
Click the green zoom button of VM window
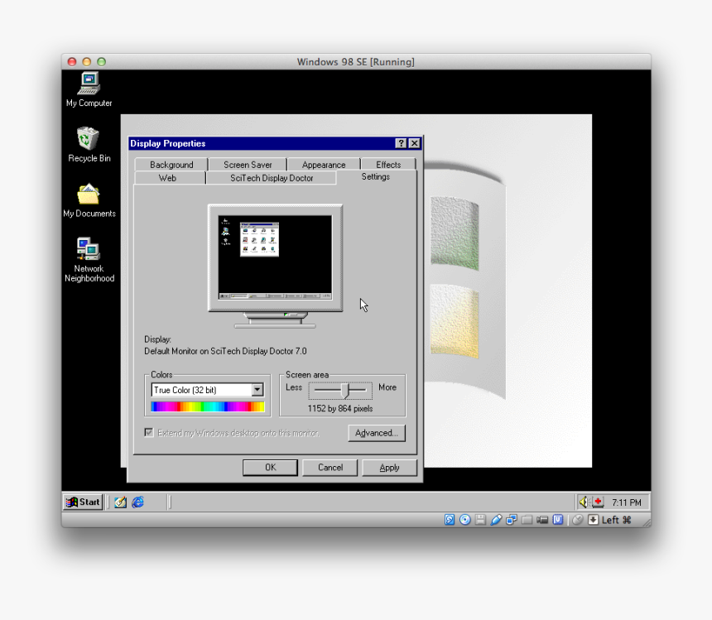[x=102, y=62]
